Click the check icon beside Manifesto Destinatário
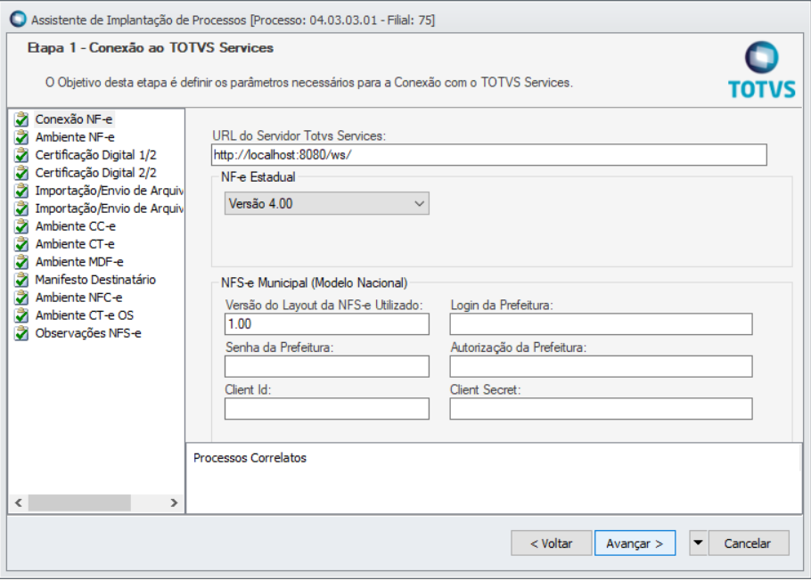The width and height of the screenshot is (811, 580). pos(21,280)
